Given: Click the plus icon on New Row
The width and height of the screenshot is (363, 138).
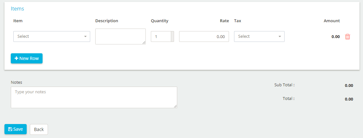Looking at the screenshot, I should 17,58.
